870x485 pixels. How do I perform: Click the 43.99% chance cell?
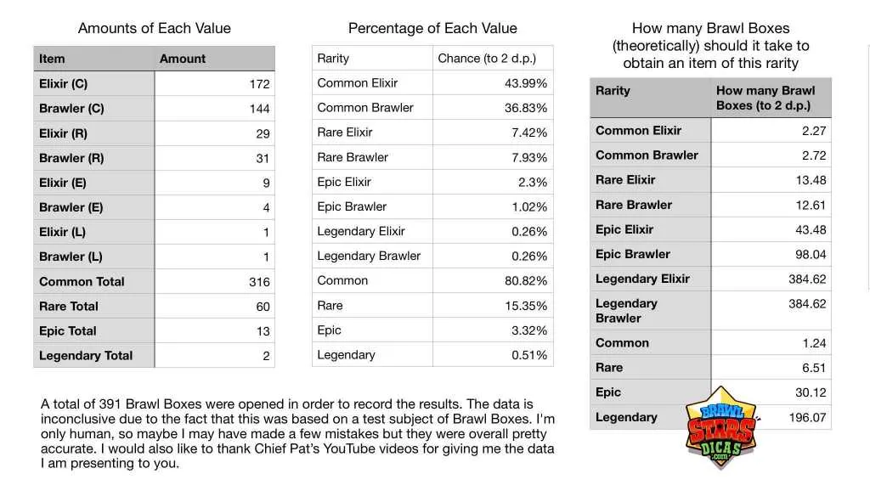[x=525, y=83]
